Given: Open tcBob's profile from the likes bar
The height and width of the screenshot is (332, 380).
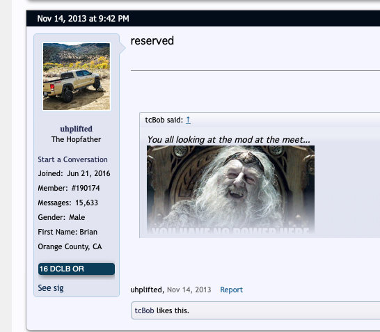Looking at the screenshot, I should pyautogui.click(x=144, y=310).
